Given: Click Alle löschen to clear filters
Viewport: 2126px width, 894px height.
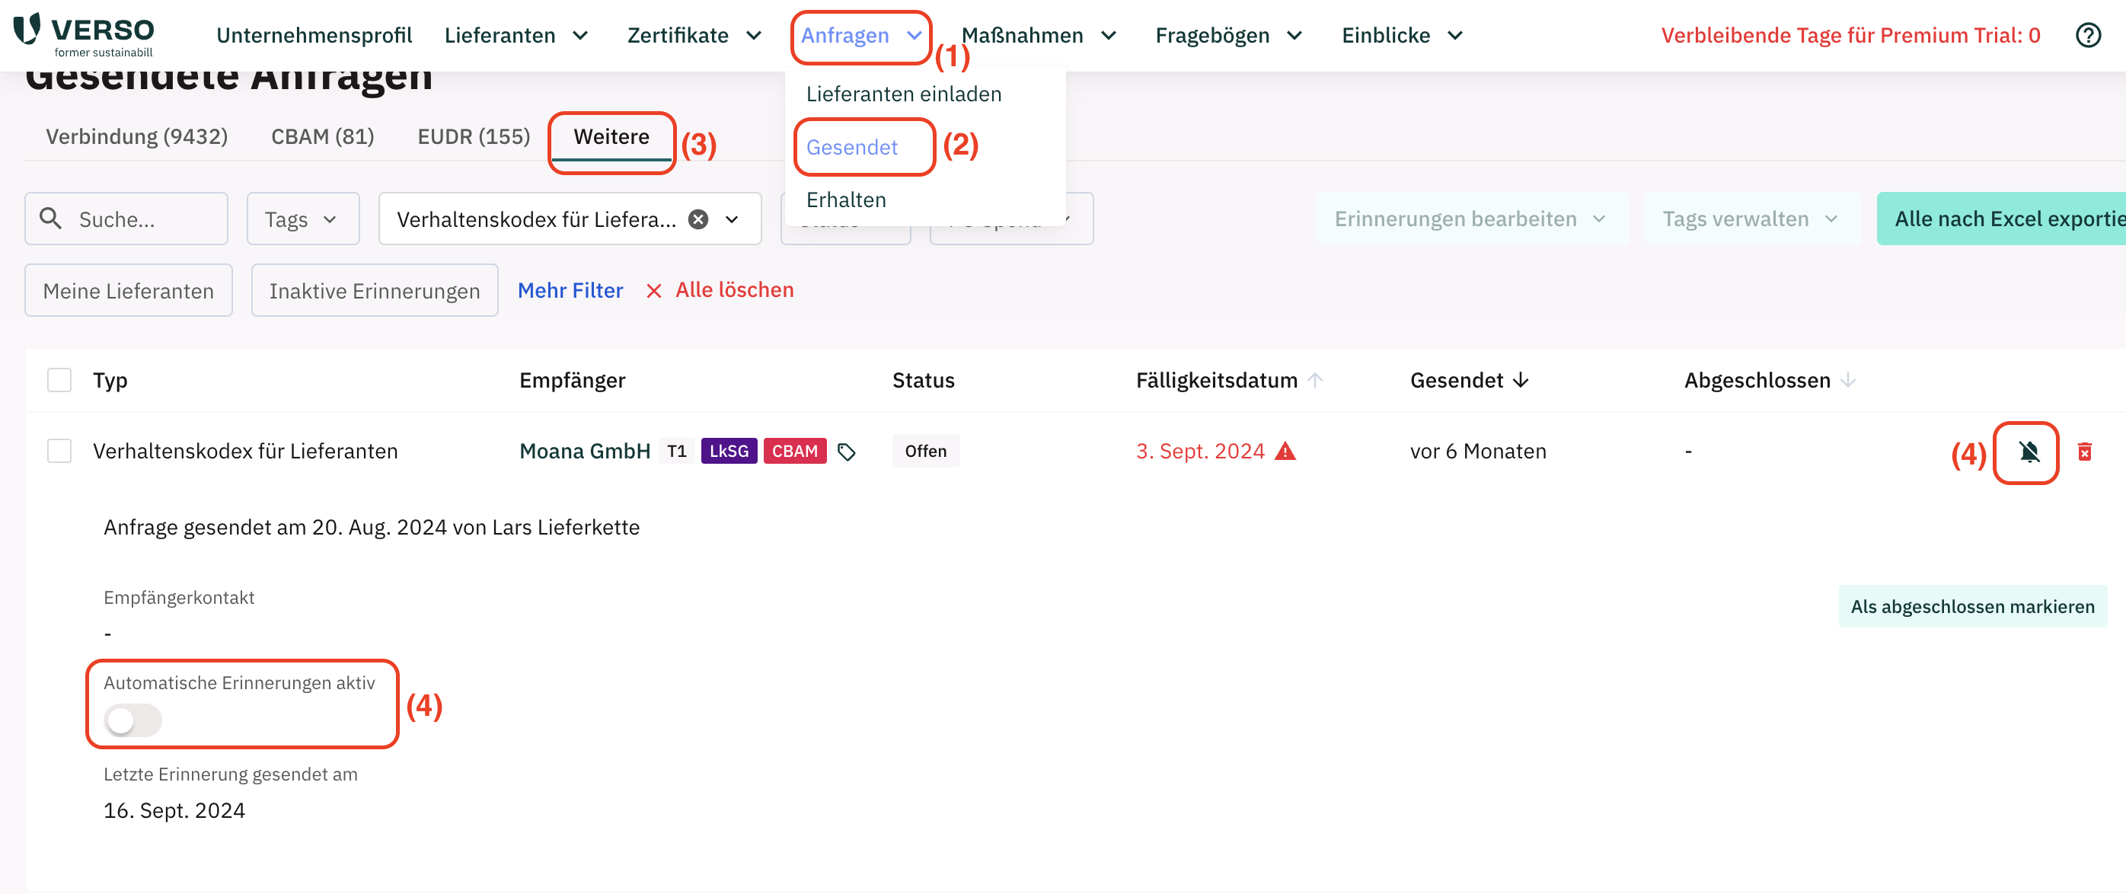Looking at the screenshot, I should pos(733,289).
